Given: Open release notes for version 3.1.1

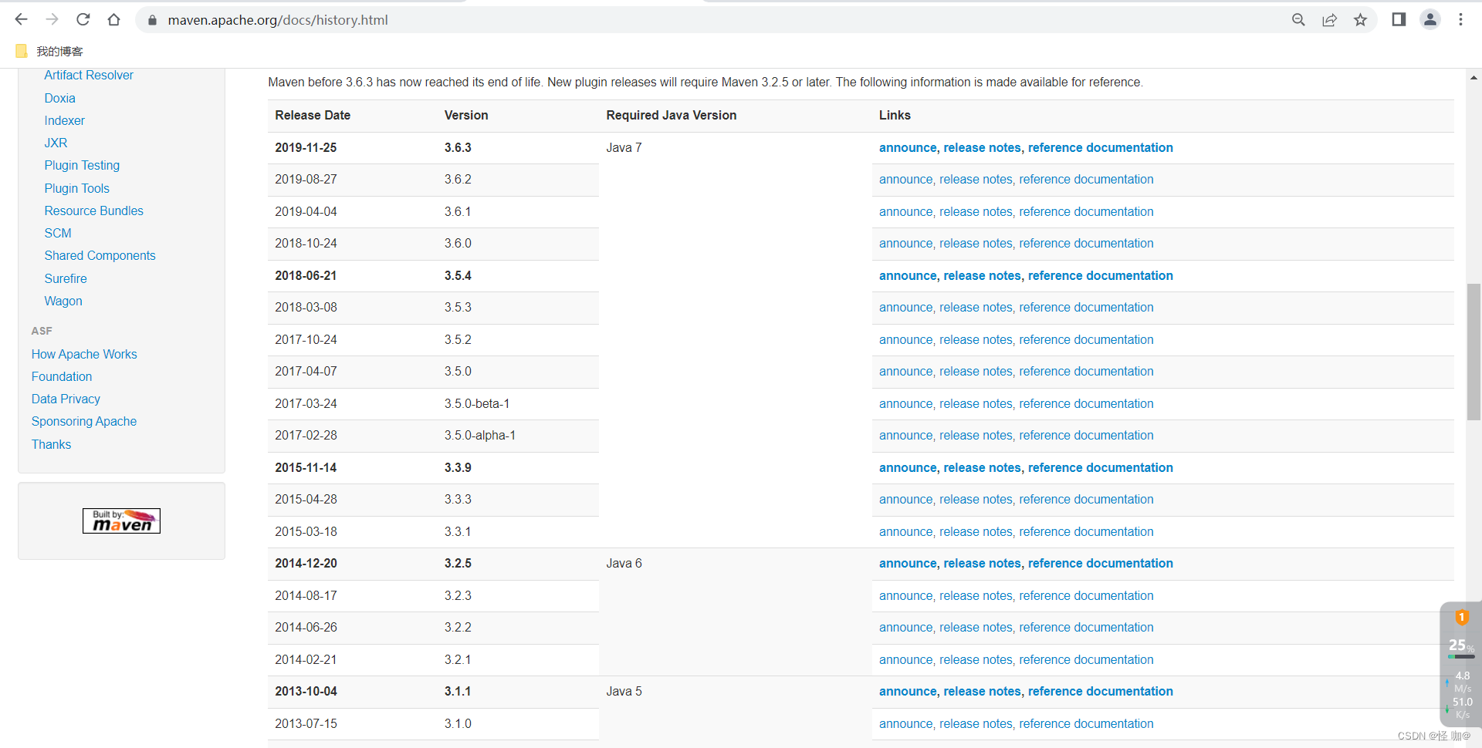Looking at the screenshot, I should click(x=982, y=691).
